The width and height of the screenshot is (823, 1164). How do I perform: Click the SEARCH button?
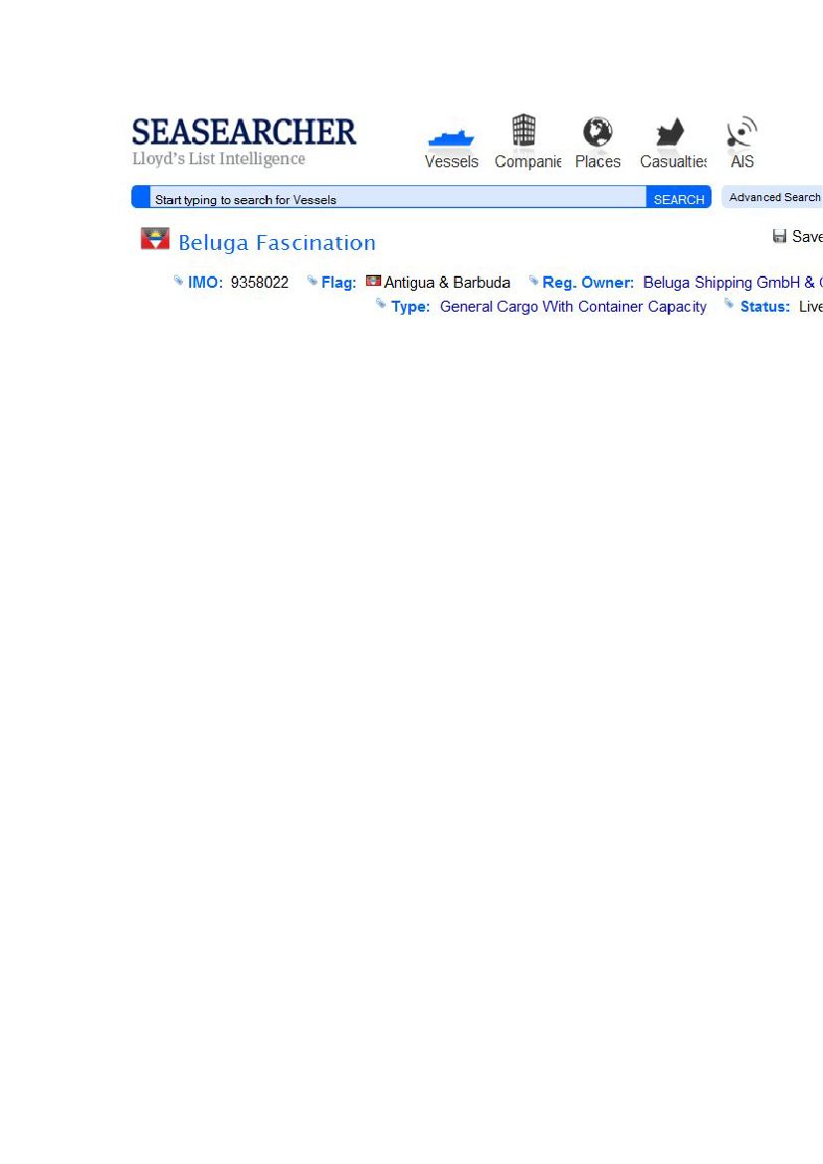[x=679, y=198]
